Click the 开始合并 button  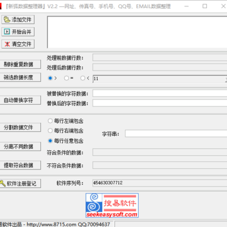(x=18, y=32)
